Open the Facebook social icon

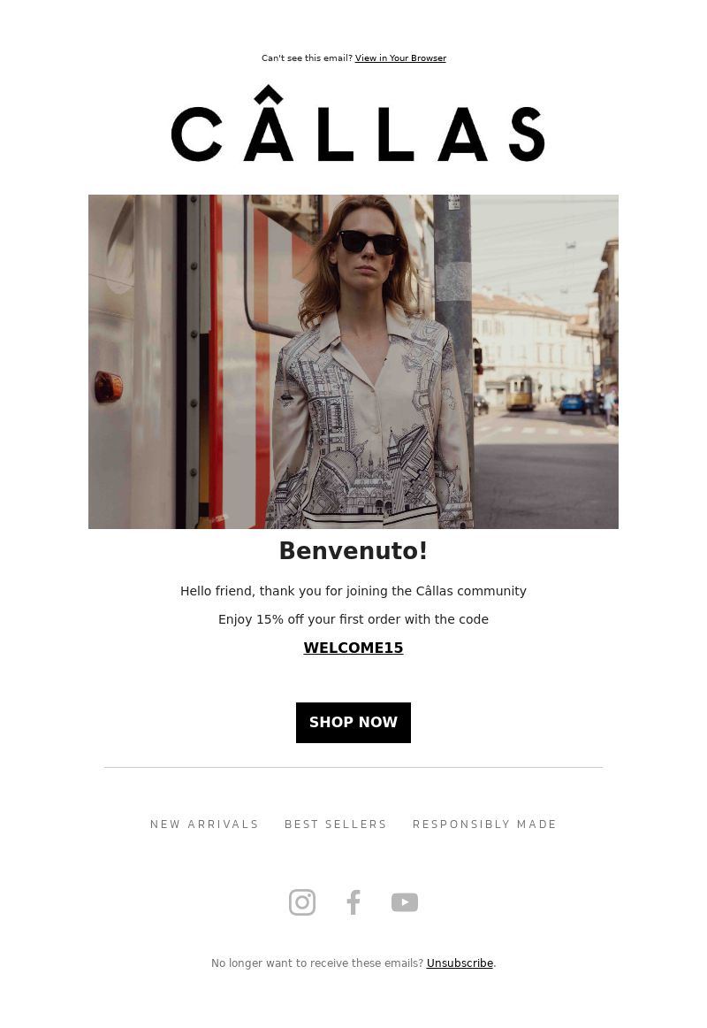click(x=353, y=902)
